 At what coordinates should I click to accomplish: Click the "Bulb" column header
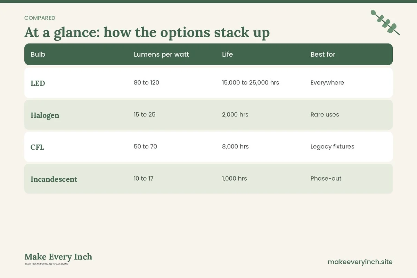click(x=38, y=54)
